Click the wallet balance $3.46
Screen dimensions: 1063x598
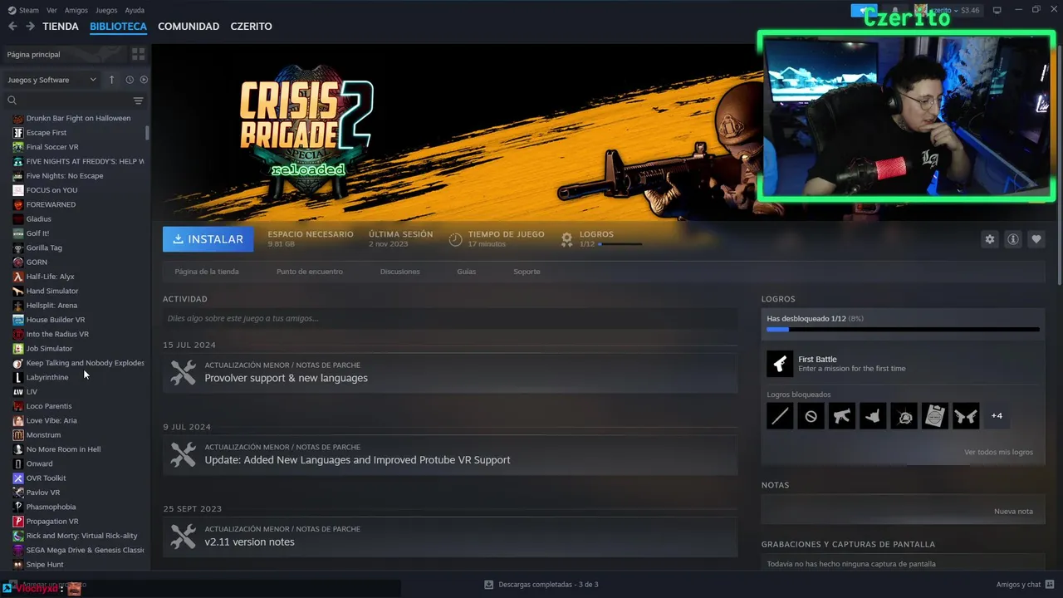(970, 10)
